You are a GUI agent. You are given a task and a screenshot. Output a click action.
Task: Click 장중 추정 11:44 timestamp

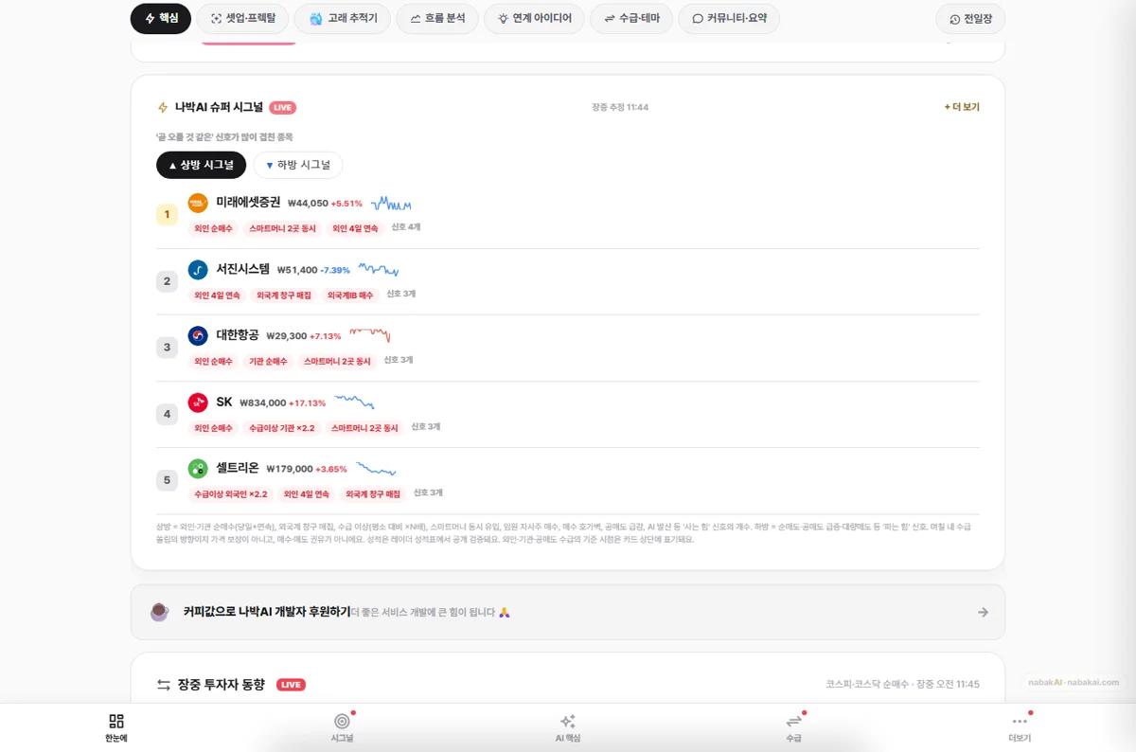pos(620,107)
